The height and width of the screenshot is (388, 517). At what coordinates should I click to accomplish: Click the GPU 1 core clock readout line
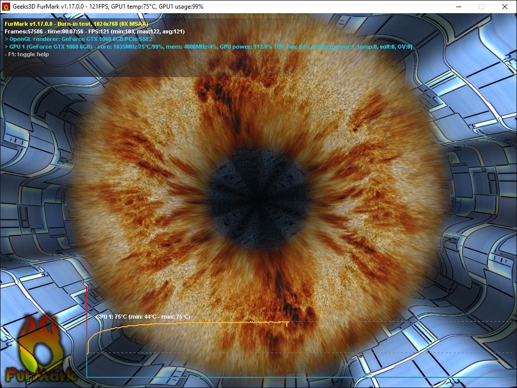[208, 47]
